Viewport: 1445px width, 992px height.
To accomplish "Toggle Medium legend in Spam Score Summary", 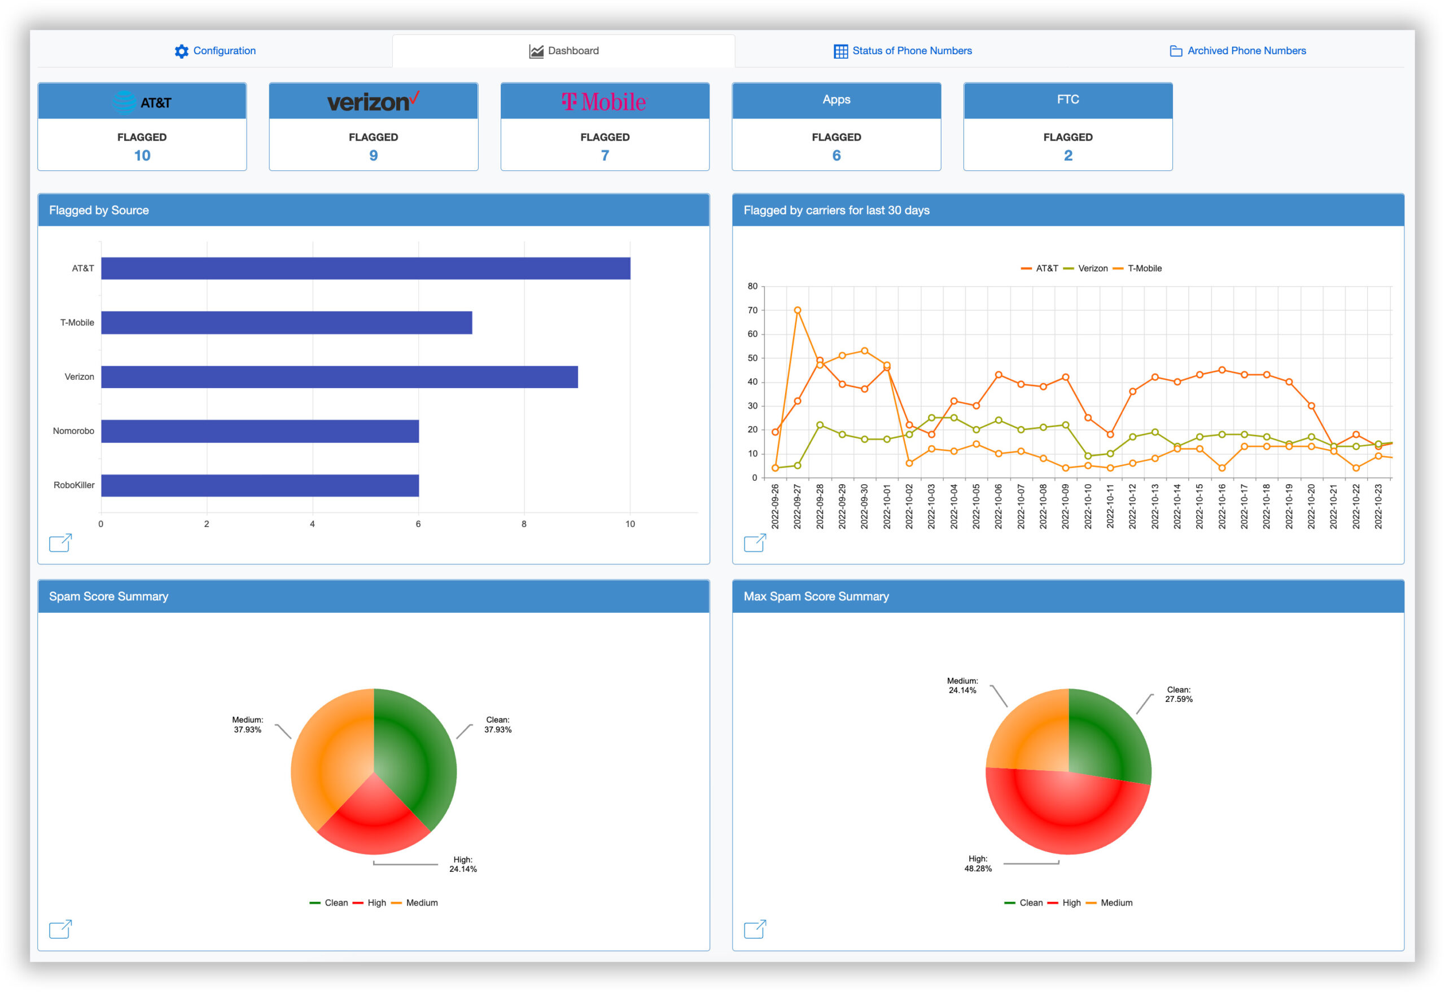I will coord(414,902).
